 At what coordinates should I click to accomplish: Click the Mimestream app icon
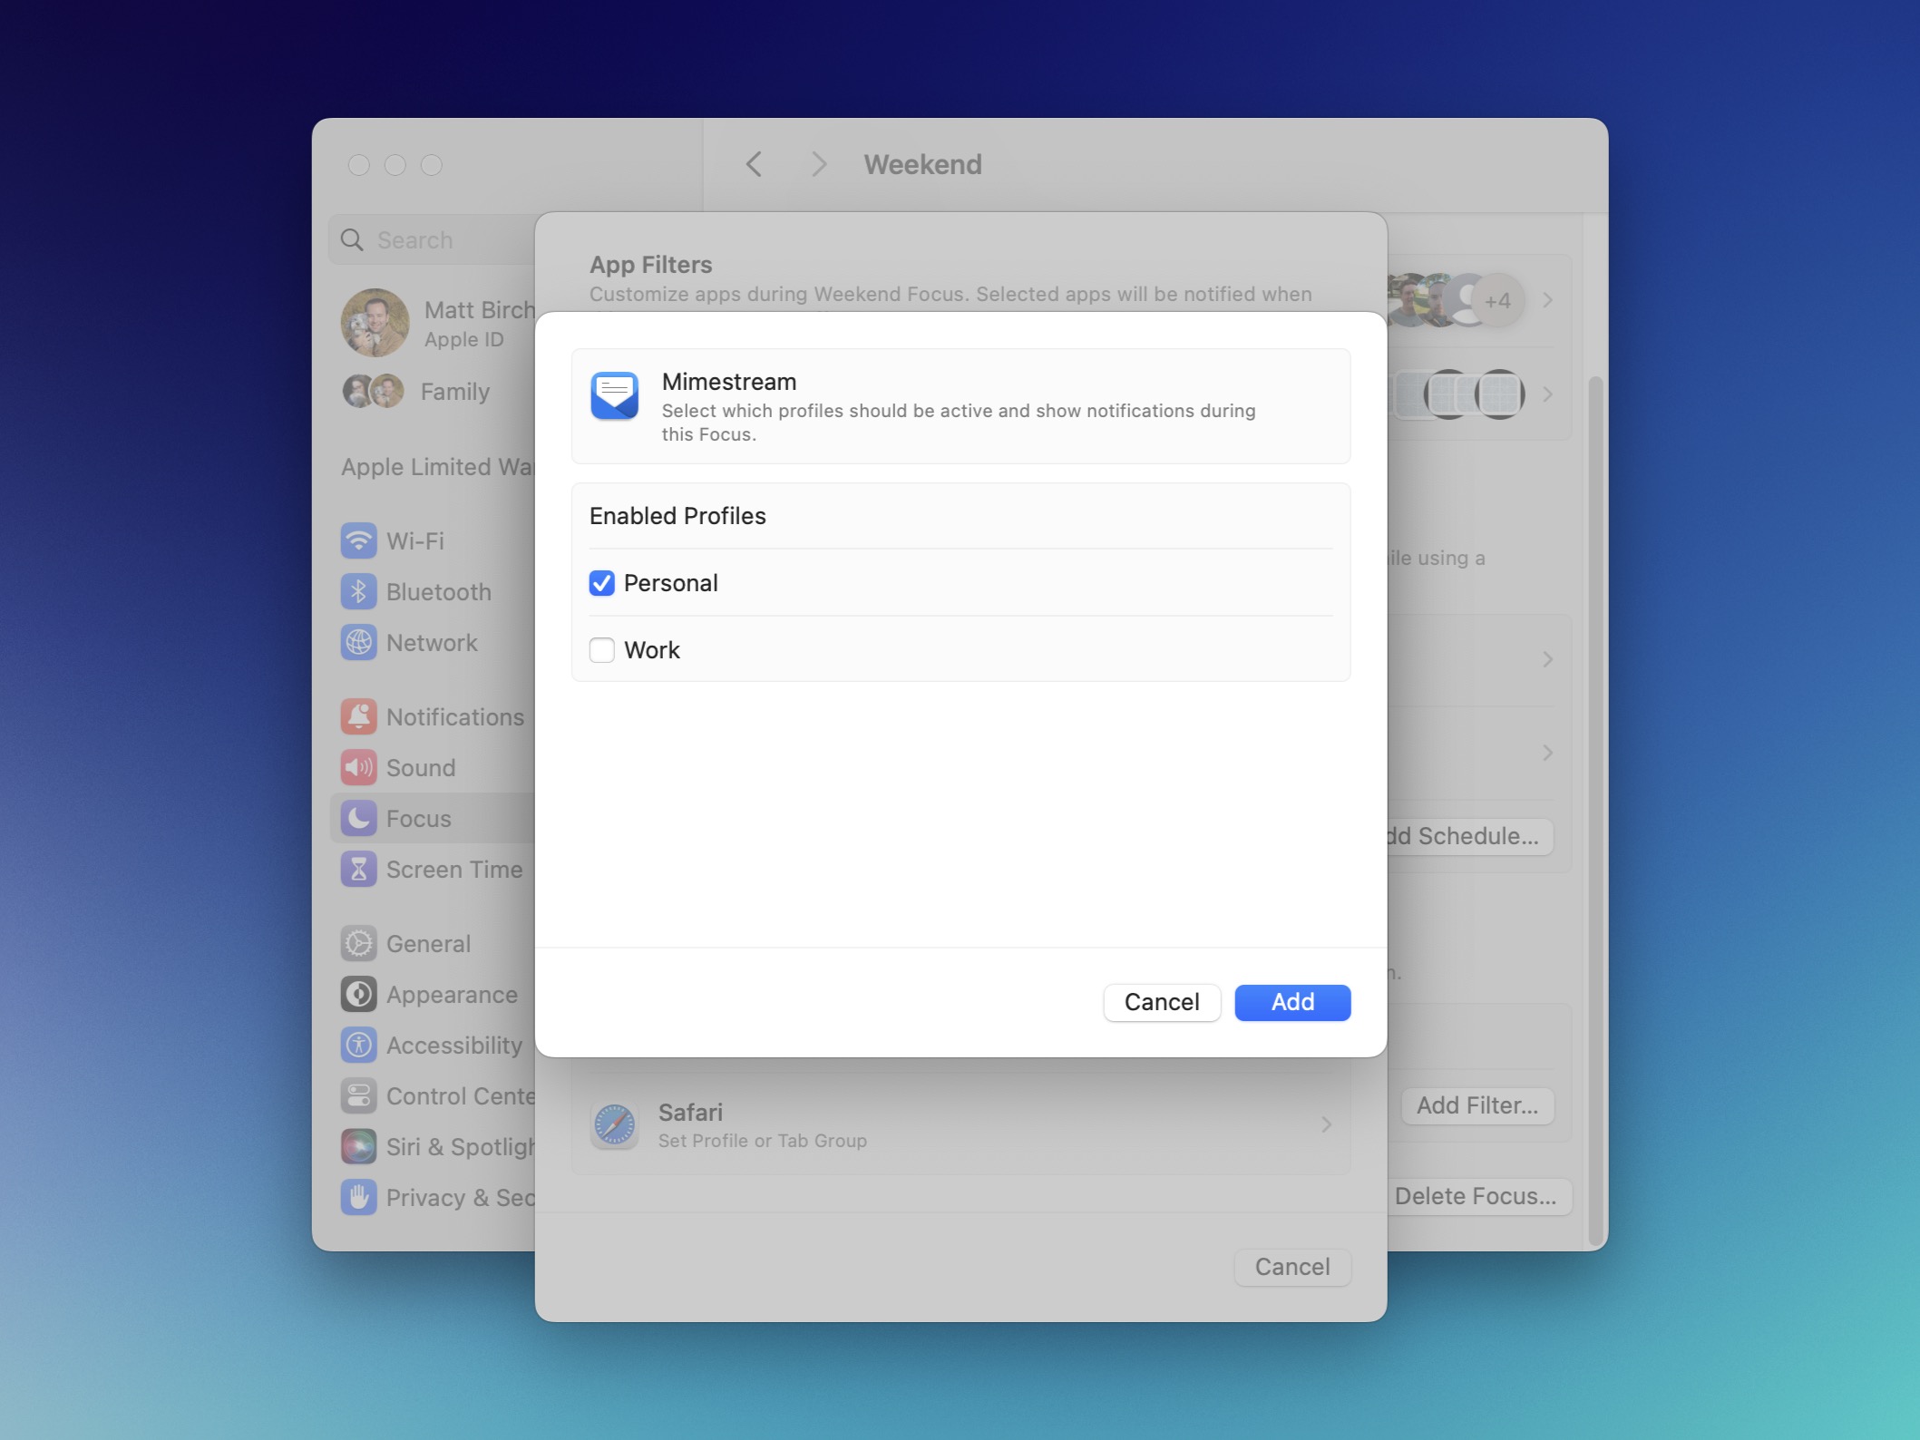click(x=614, y=396)
